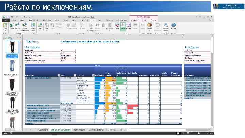
Task: Click the zoom slider in the status bar
Action: click(x=198, y=133)
